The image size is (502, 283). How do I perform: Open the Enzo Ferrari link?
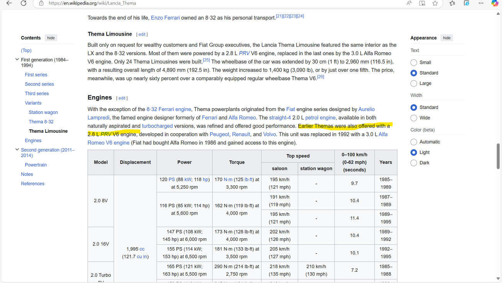pos(165,18)
